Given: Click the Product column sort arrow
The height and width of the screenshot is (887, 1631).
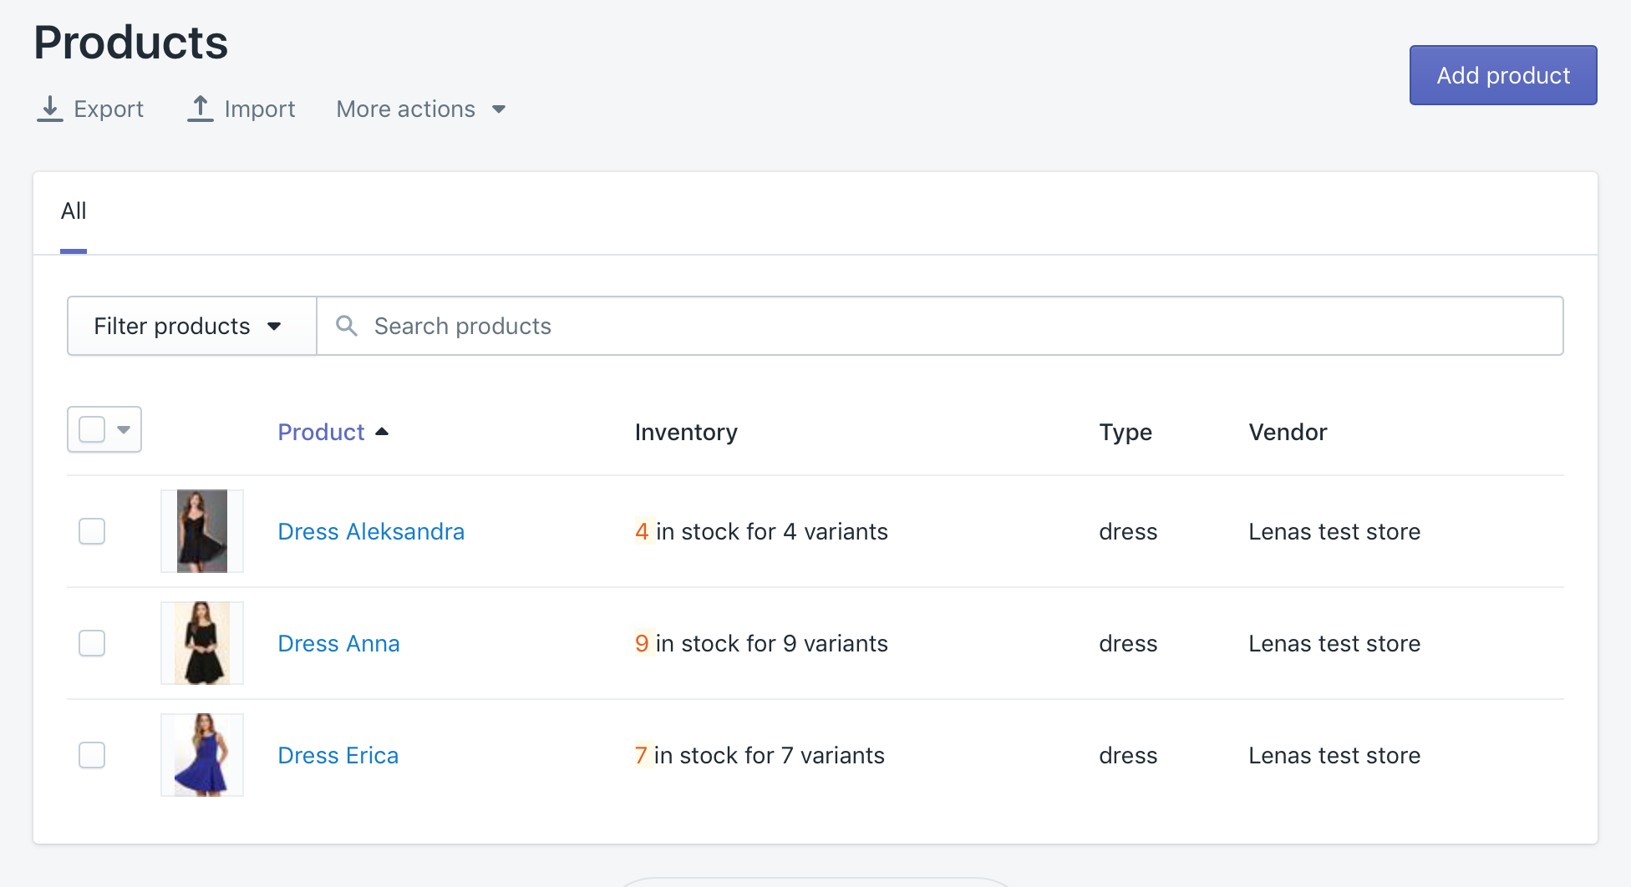Looking at the screenshot, I should click(382, 432).
